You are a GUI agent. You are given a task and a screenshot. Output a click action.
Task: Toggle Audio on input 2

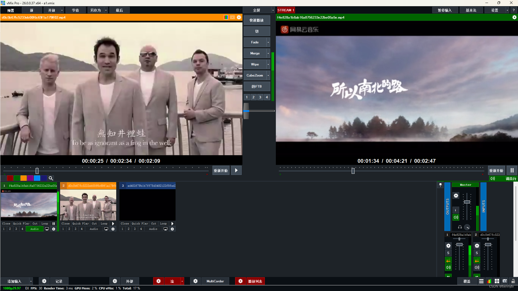(94, 229)
